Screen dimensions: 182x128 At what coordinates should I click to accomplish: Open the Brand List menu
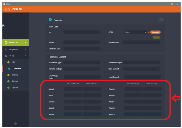point(16,42)
